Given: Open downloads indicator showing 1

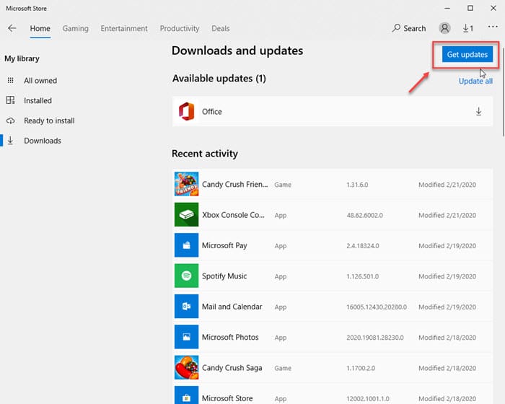Looking at the screenshot, I should [x=468, y=28].
